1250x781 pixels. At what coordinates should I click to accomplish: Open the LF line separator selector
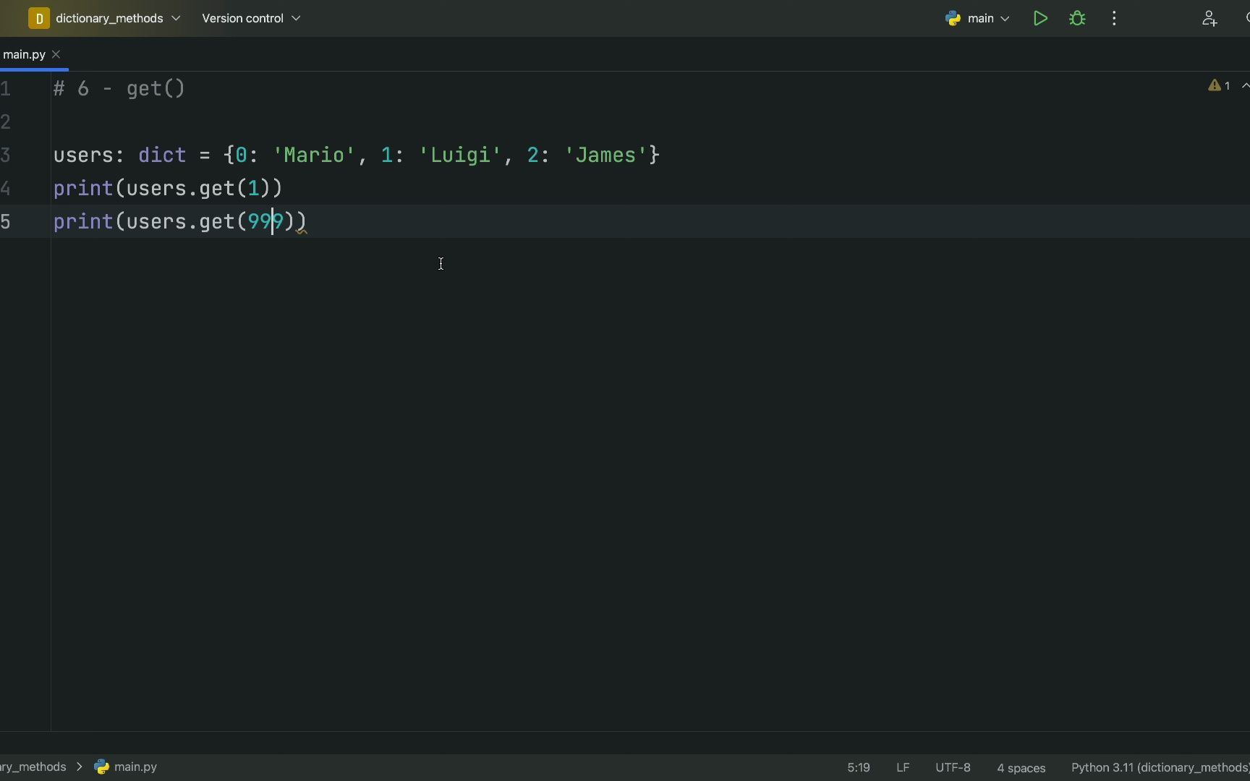903,767
